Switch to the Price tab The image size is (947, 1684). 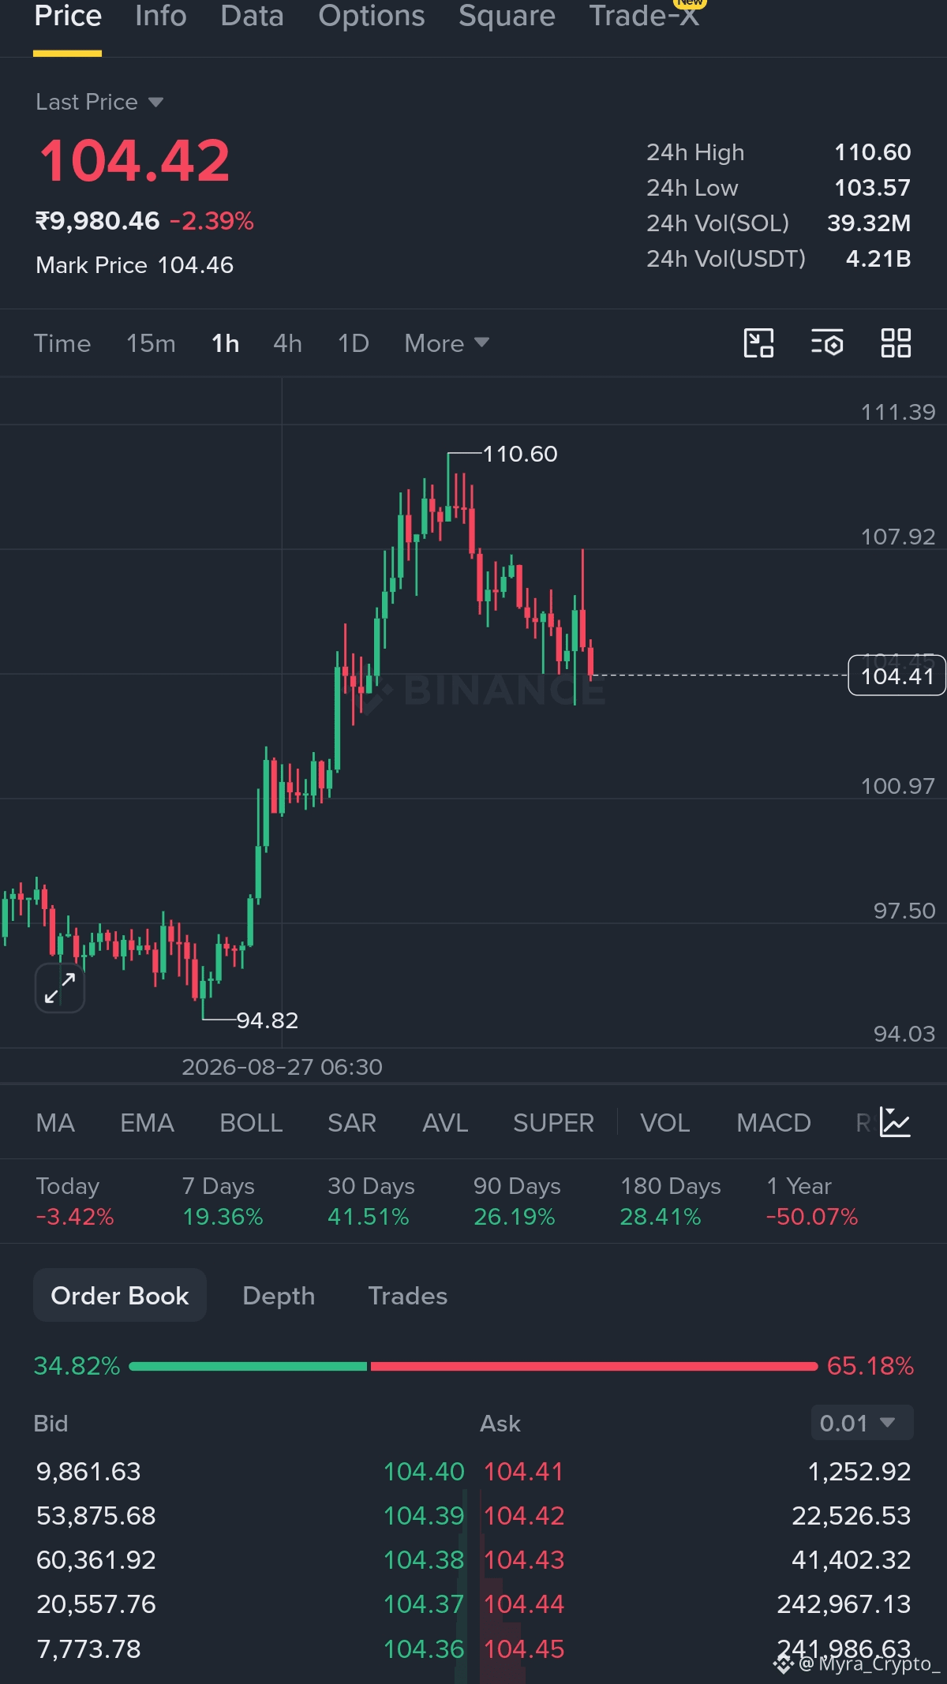pyautogui.click(x=68, y=16)
